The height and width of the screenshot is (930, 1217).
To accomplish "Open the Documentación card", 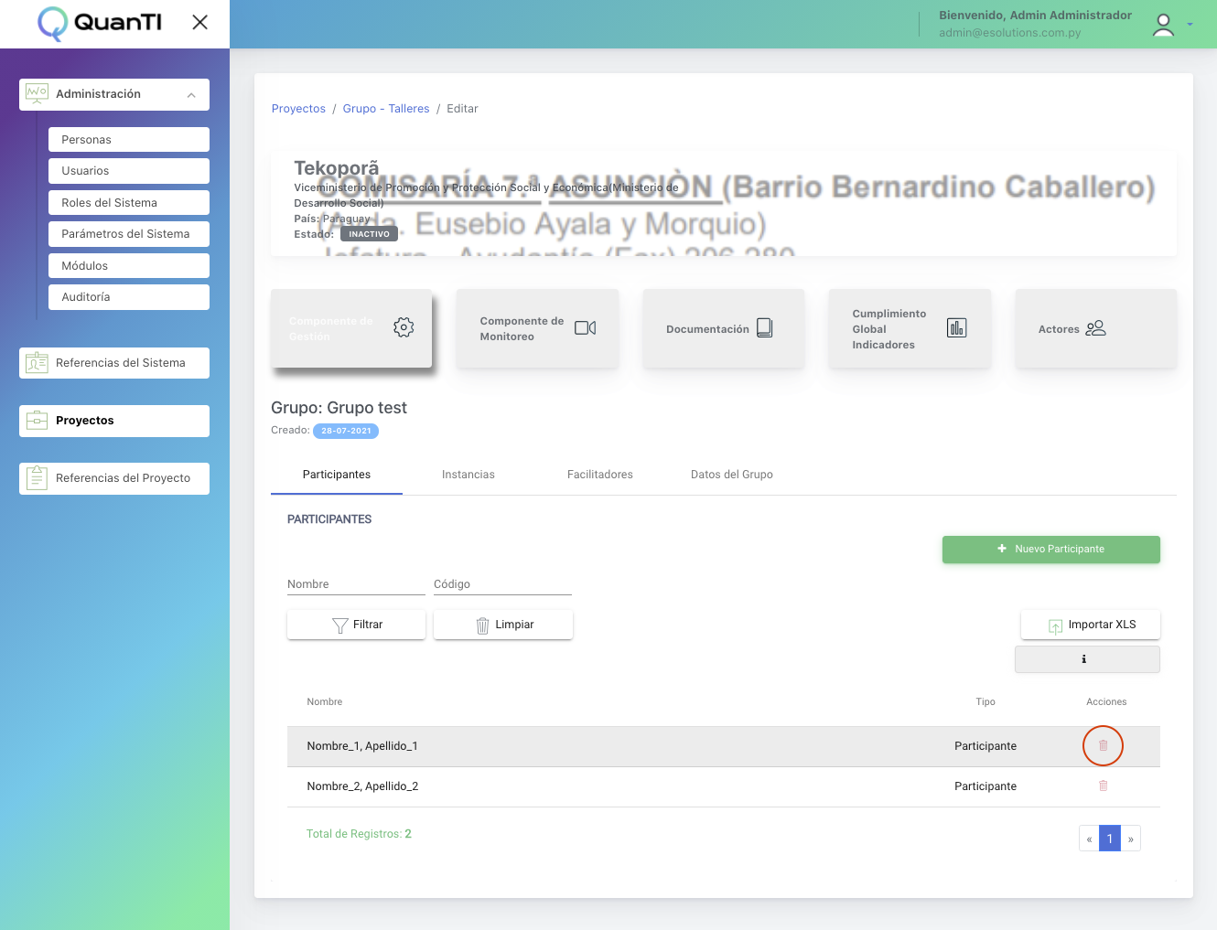I will click(x=724, y=328).
